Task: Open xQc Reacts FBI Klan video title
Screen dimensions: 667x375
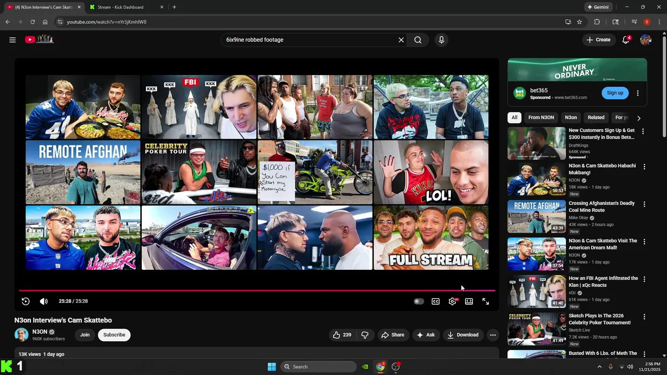Action: click(603, 282)
